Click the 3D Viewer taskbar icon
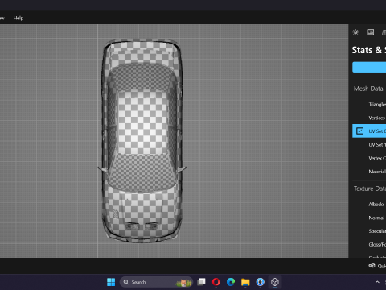386x290 pixels. [275, 282]
